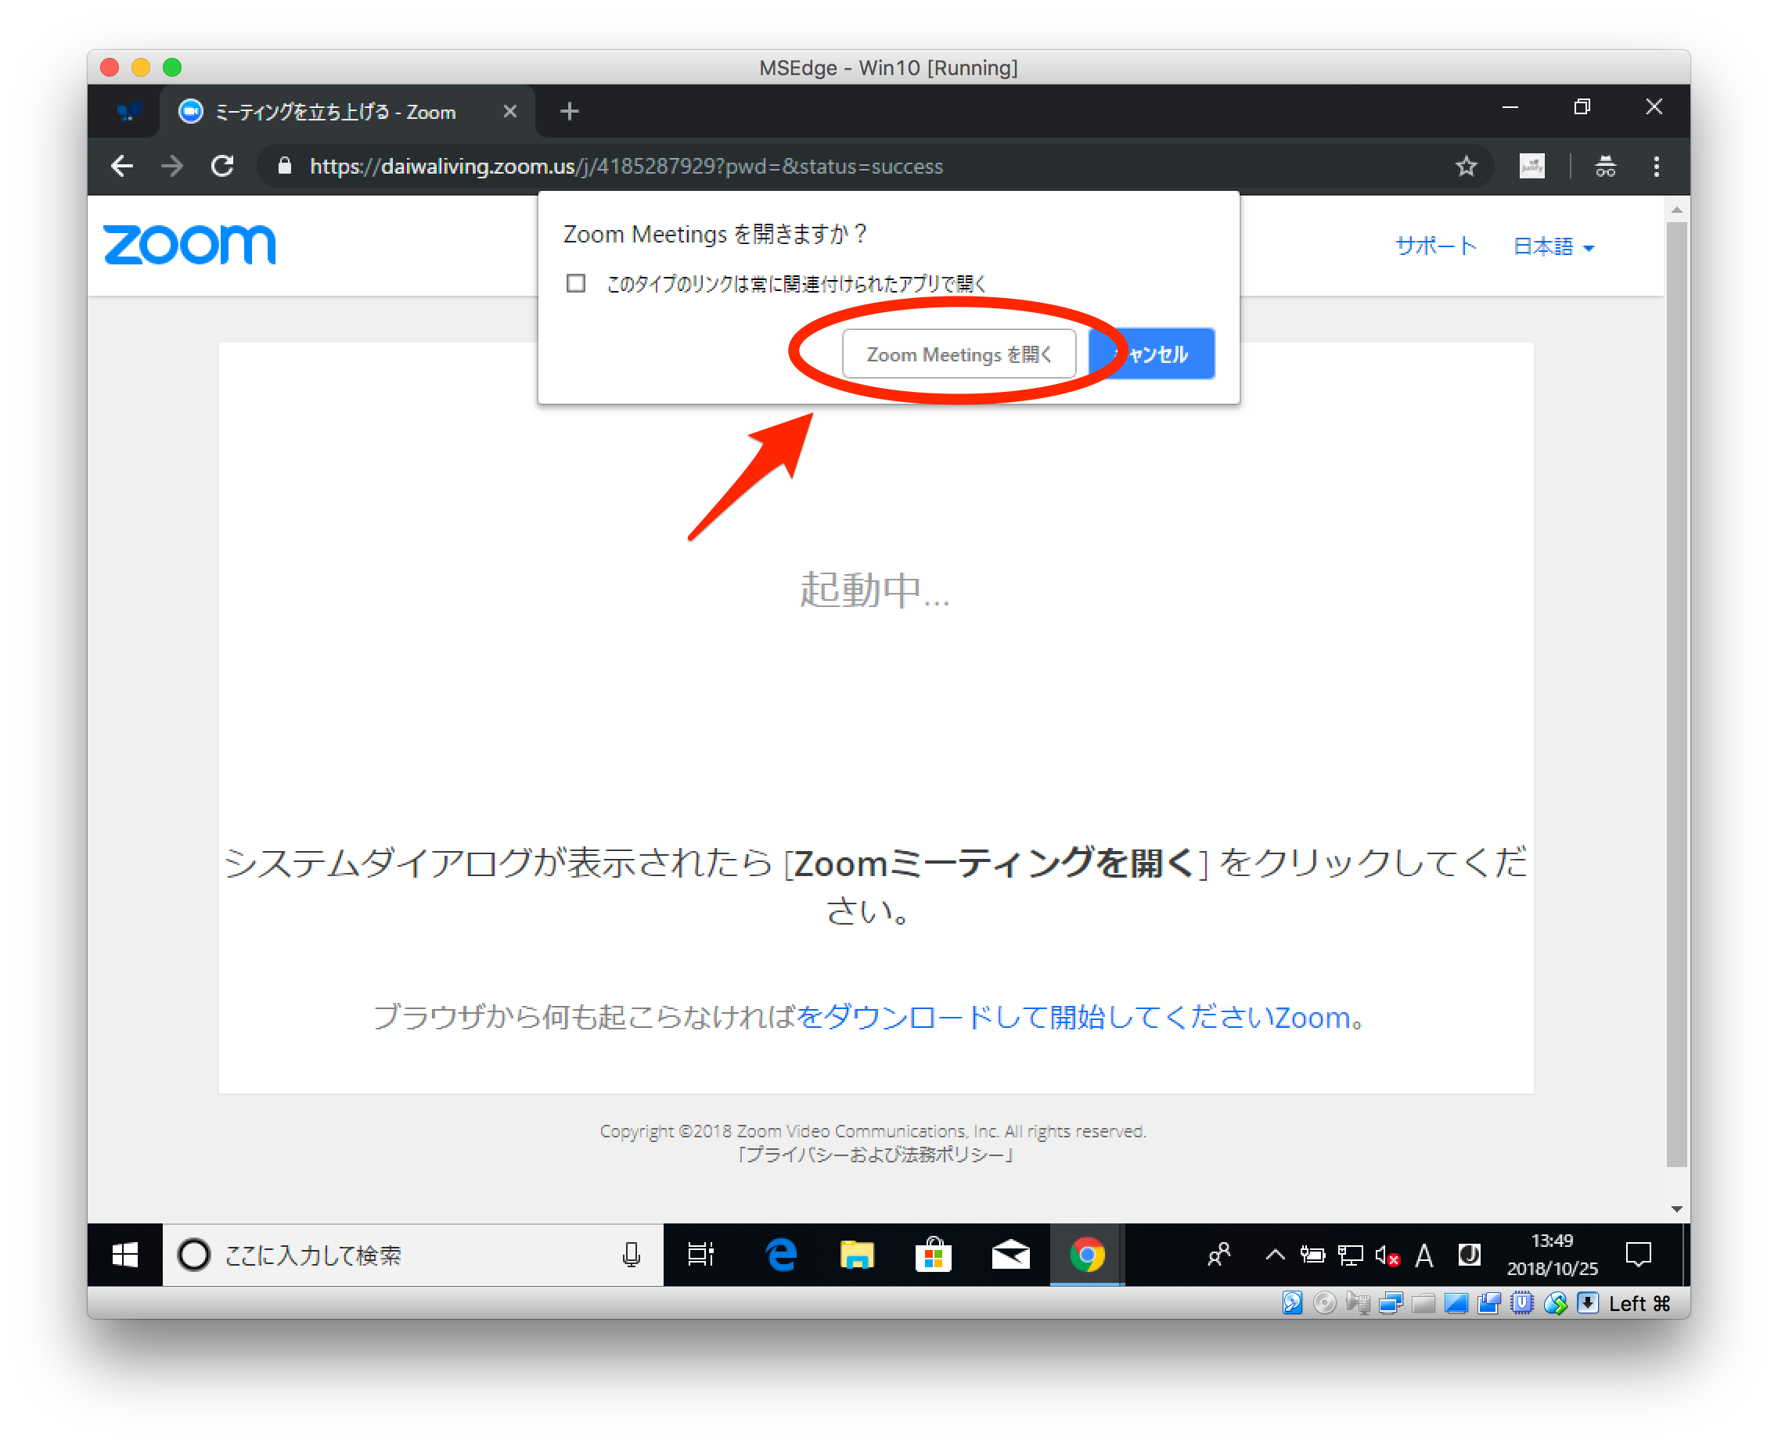The image size is (1778, 1444).
Task: Open Chrome's three-dot menu
Action: [x=1656, y=167]
